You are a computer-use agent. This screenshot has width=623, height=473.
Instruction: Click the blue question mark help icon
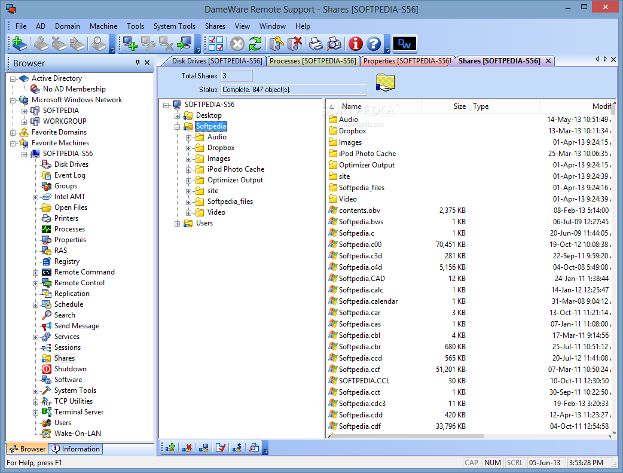(374, 44)
